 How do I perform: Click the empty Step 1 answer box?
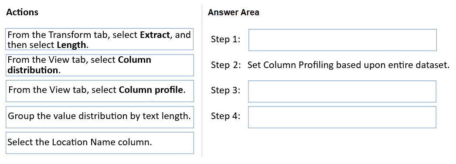coord(342,40)
